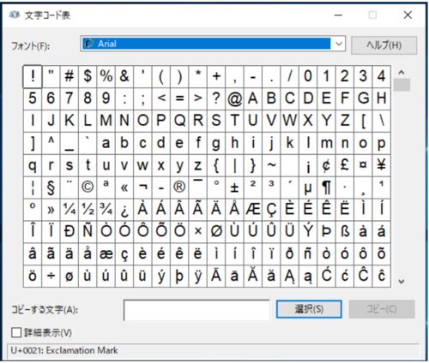Viewport: 429px width, 363px height.
Task: Select the × multiplication sign
Action: coord(198,232)
